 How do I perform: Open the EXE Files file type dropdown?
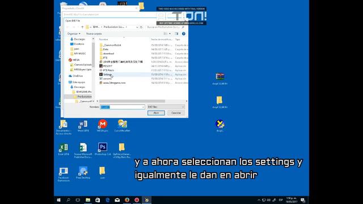coord(166,107)
